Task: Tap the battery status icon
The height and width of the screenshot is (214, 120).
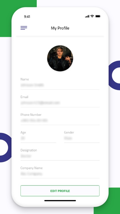Action: click(x=98, y=16)
